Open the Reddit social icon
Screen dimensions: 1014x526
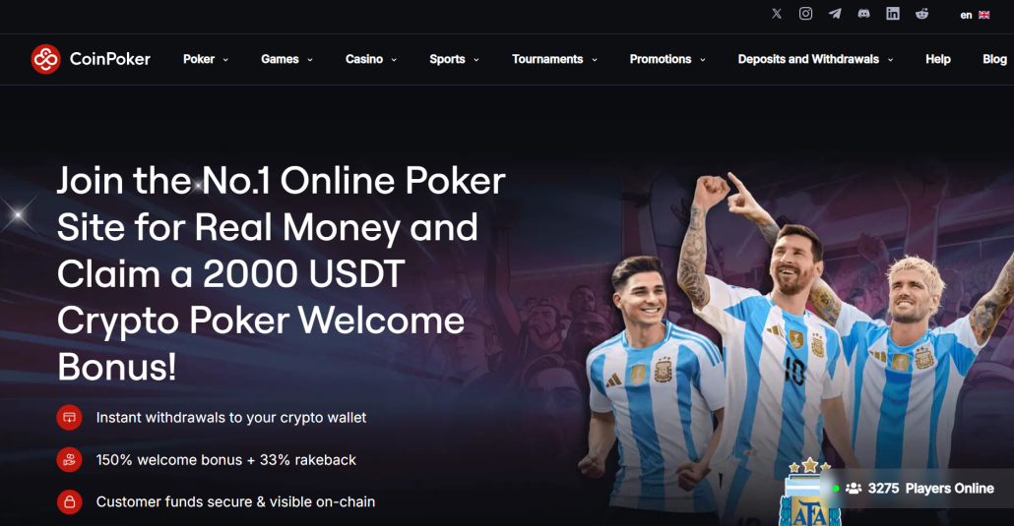[922, 14]
